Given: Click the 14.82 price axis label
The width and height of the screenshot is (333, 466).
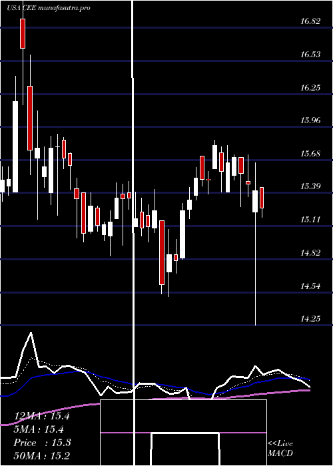Looking at the screenshot, I should click(310, 253).
